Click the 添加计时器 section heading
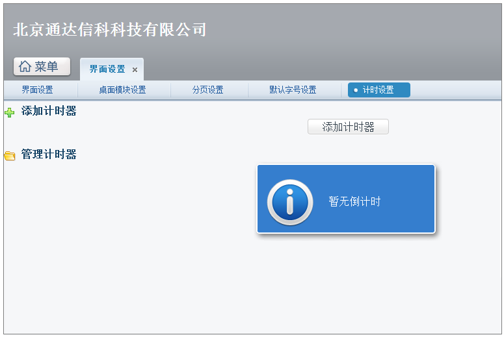This screenshot has height=337, width=504. 49,111
